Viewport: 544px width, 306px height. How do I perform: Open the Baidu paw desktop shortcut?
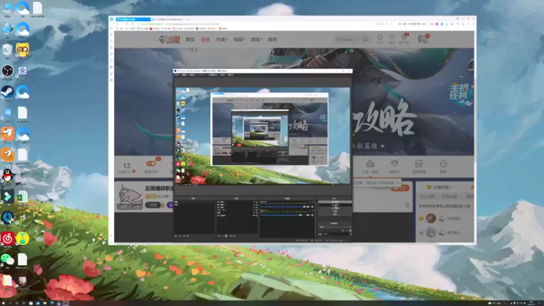[22, 71]
